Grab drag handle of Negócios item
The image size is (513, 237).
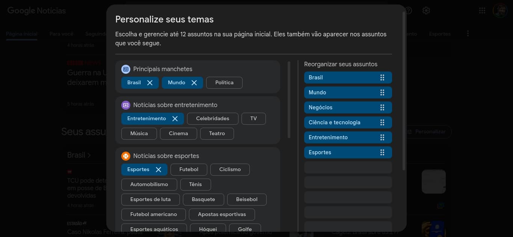point(382,107)
